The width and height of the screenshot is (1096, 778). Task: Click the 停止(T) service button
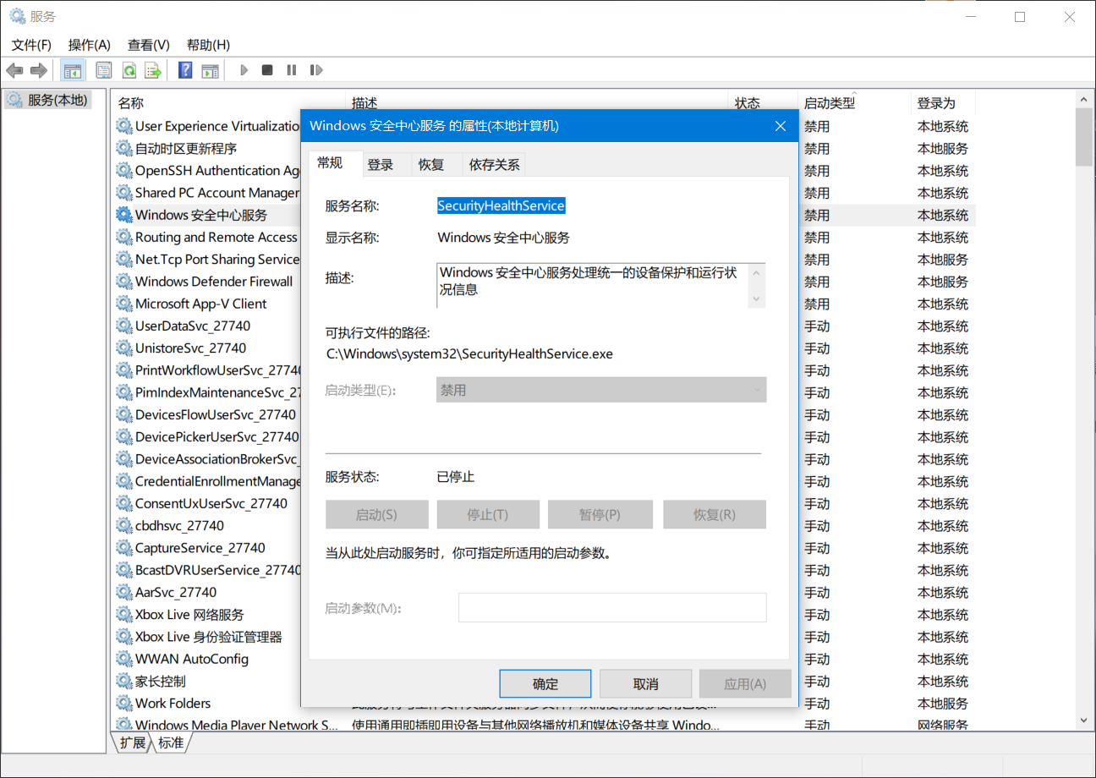coord(488,514)
